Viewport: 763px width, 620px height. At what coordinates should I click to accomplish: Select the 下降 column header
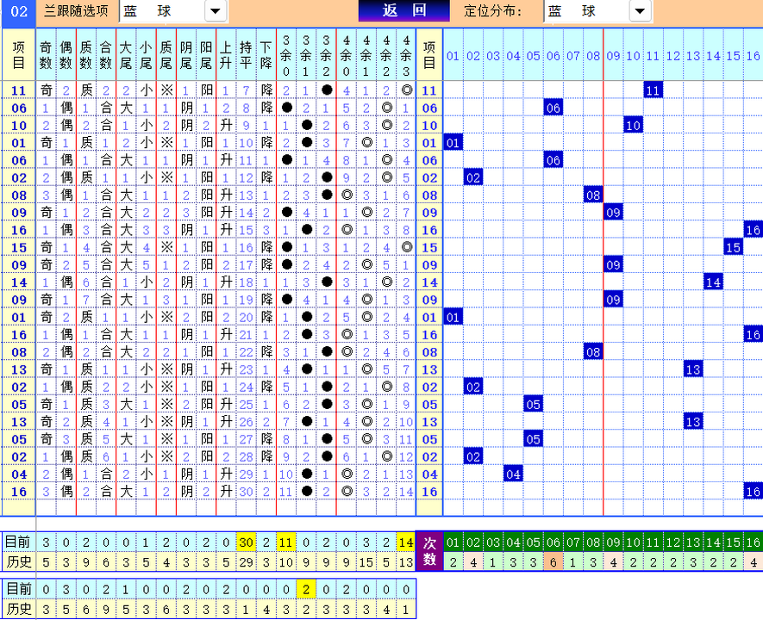(x=266, y=54)
